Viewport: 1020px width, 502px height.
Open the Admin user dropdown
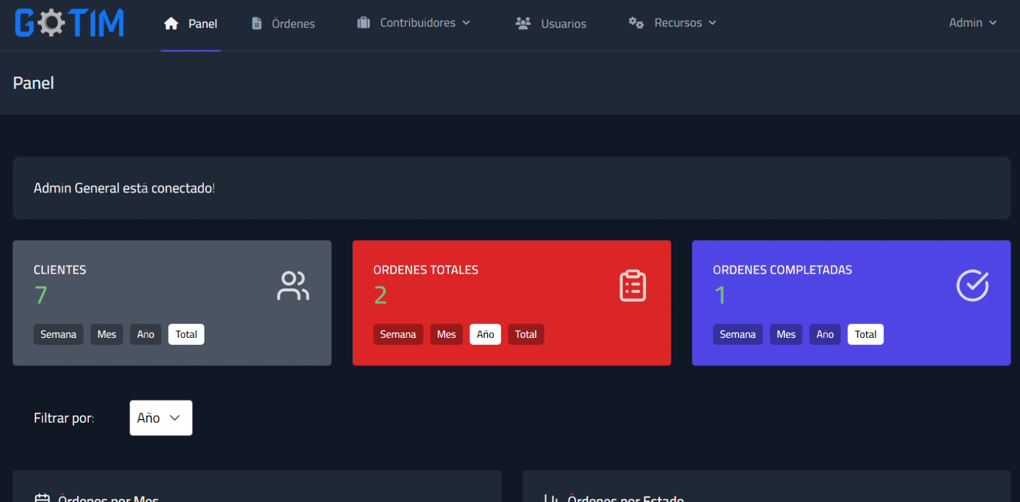(x=972, y=23)
